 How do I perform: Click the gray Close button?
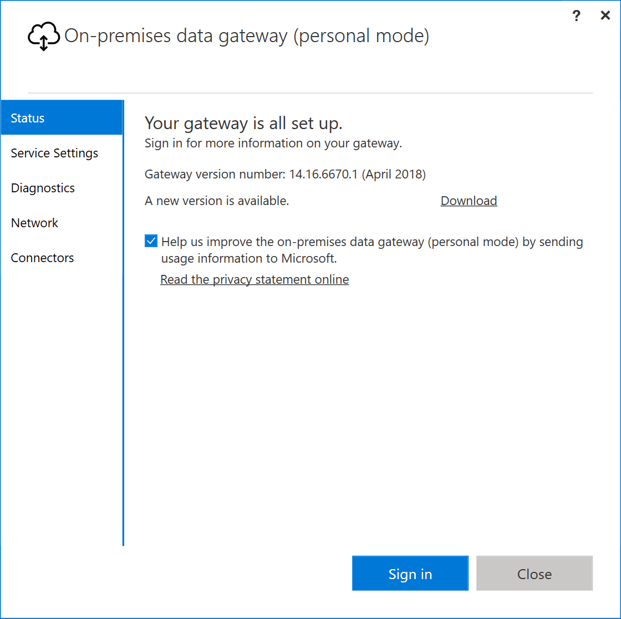pos(535,573)
